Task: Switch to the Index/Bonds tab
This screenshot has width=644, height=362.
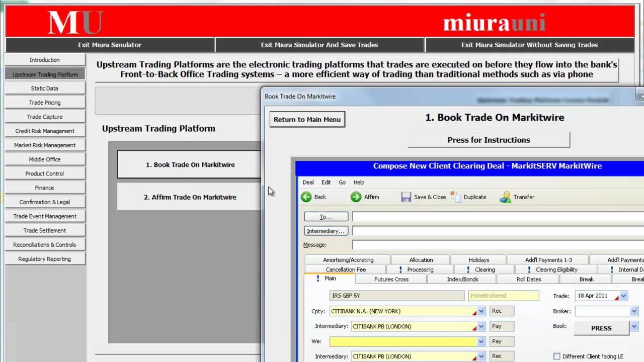Action: click(x=462, y=279)
